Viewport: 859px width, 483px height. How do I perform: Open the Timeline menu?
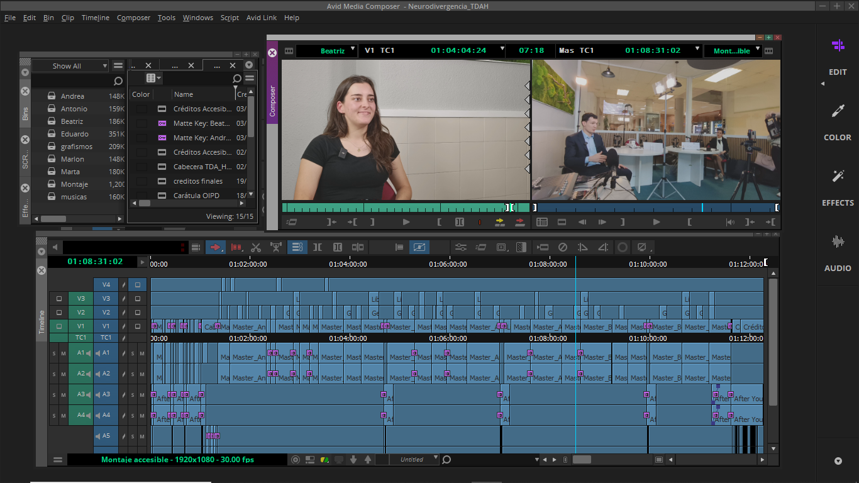point(96,18)
